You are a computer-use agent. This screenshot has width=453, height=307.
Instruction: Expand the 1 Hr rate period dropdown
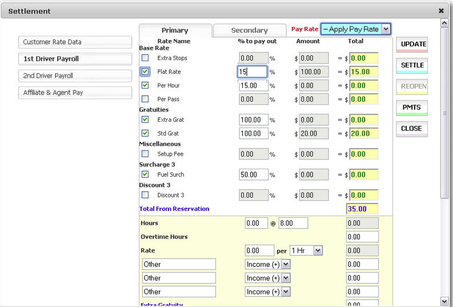click(x=318, y=250)
